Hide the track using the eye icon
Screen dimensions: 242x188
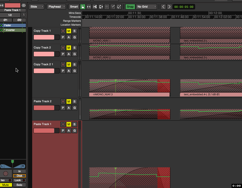pos(24,5)
